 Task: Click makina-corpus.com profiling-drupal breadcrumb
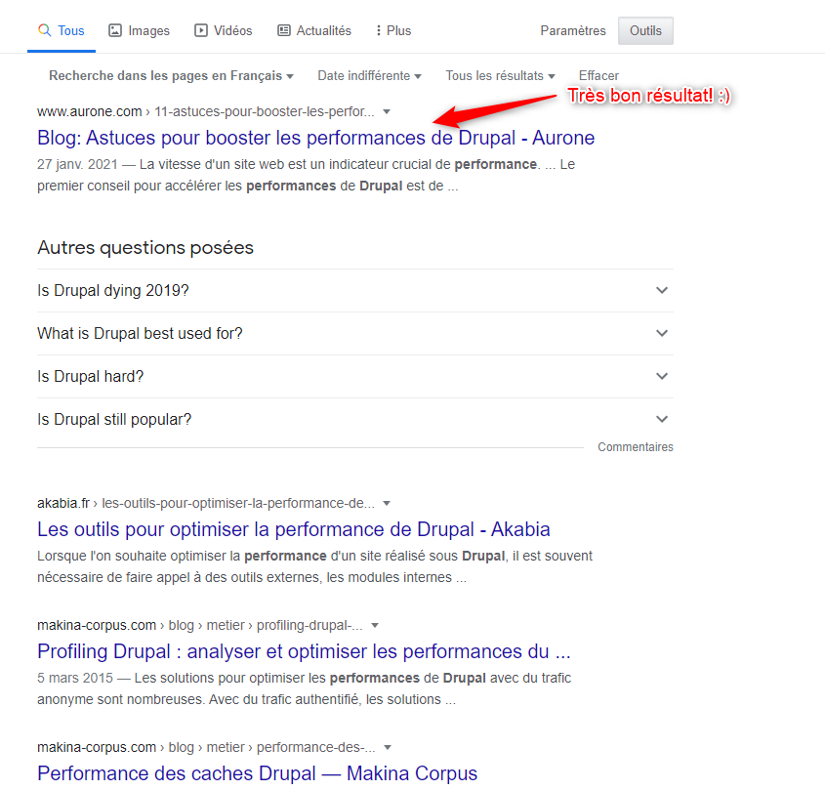click(x=200, y=625)
